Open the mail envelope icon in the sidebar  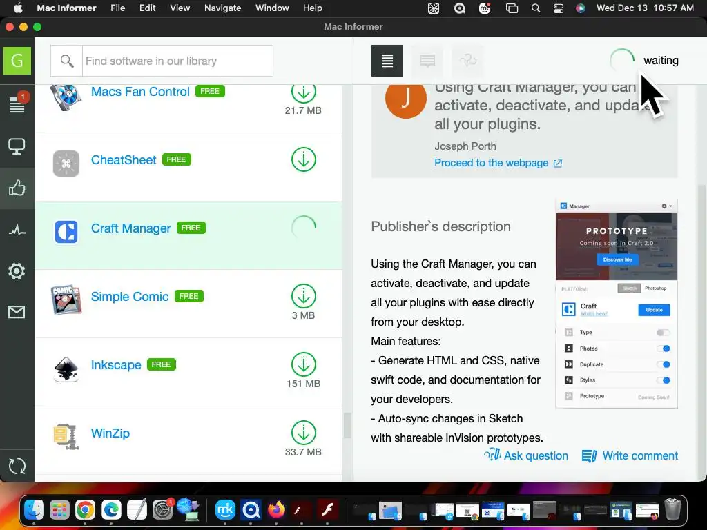17,312
